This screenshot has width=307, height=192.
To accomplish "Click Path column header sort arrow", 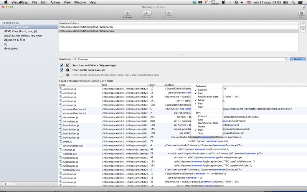I will 147,85.
